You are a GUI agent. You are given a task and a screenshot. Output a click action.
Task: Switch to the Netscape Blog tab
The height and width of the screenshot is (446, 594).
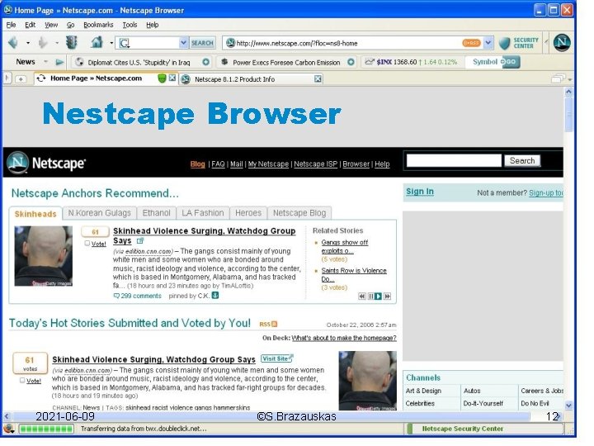(x=299, y=213)
